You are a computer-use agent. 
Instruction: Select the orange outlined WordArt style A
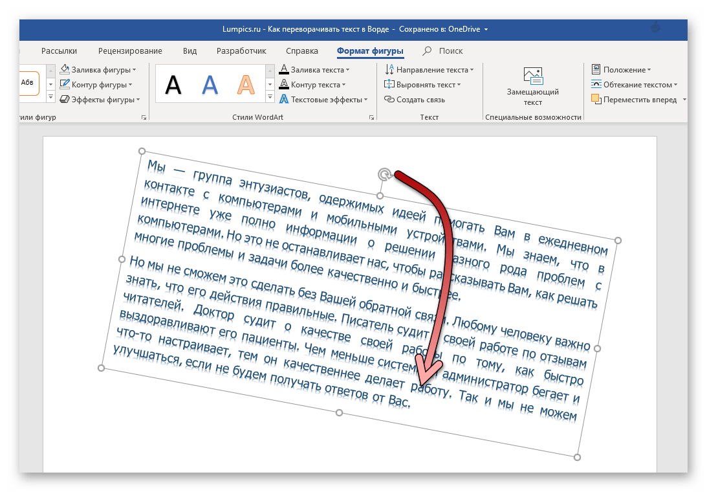pos(246,84)
